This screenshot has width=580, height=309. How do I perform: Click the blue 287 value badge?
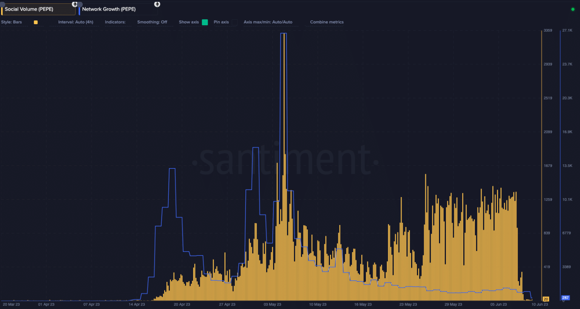click(x=565, y=298)
